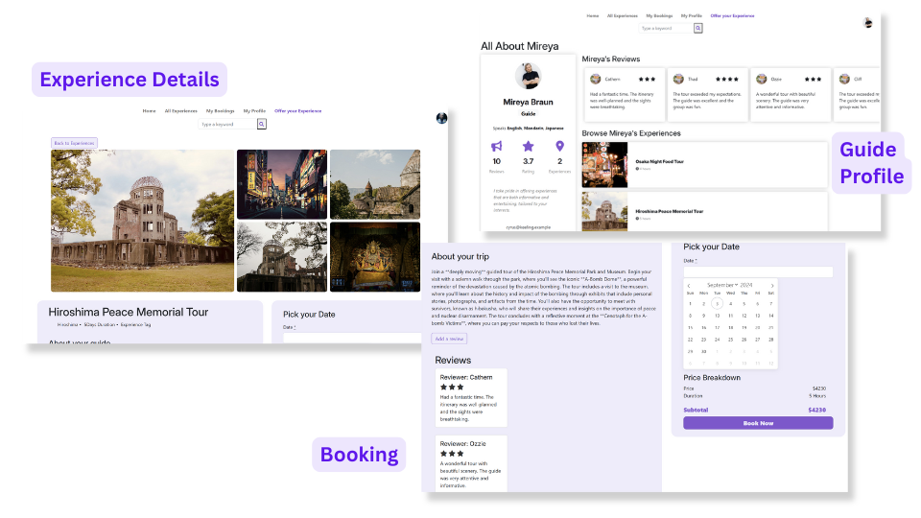Click the star Rating icon above 3.7
Screen dimensions: 921x518
tap(528, 146)
